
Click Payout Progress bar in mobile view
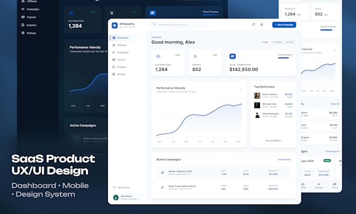click(x=328, y=30)
